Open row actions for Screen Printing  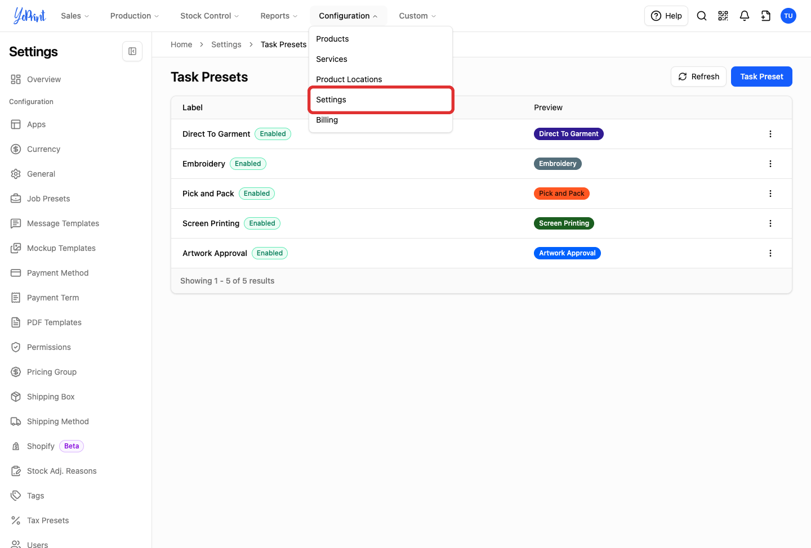[770, 223]
